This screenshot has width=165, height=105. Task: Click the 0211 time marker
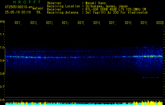pyautogui.click(x=18, y=23)
